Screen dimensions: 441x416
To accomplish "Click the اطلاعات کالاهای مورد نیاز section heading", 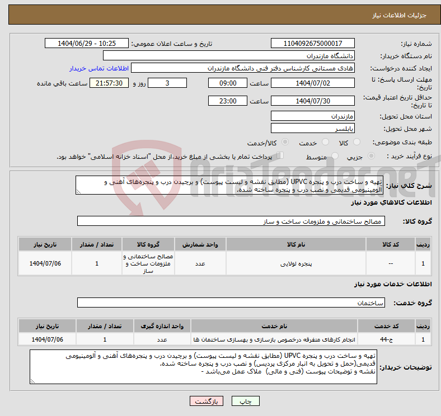I will click(x=391, y=202).
